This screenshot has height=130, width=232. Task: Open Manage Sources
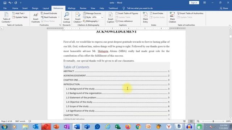point(92,13)
